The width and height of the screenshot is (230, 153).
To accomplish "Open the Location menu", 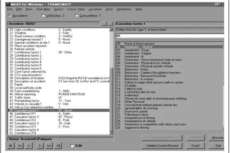I will (95, 9).
